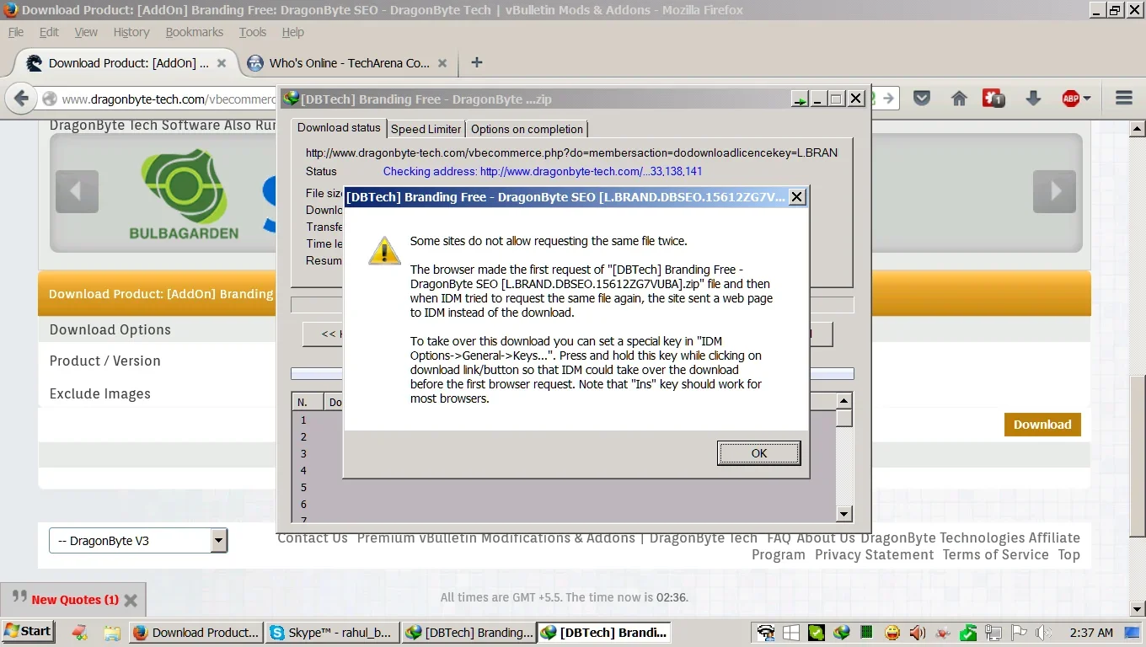
Task: Open the folder quick launch icon
Action: pyautogui.click(x=110, y=633)
